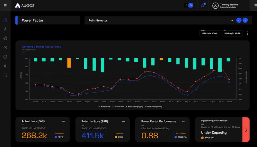
Task: Switch to light mode with sun toggle
Action: pyautogui.click(x=186, y=5)
